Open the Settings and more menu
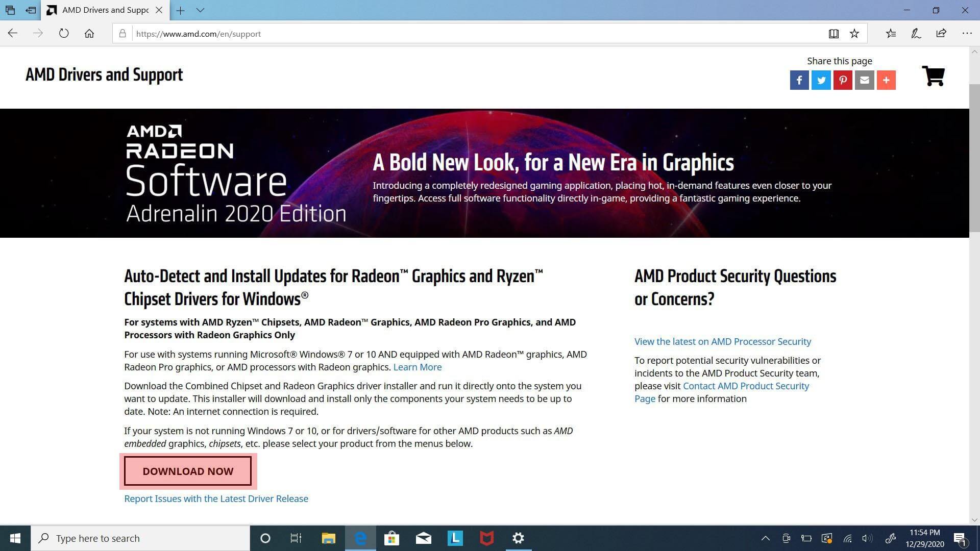Viewport: 980px width, 551px height. coord(967,34)
